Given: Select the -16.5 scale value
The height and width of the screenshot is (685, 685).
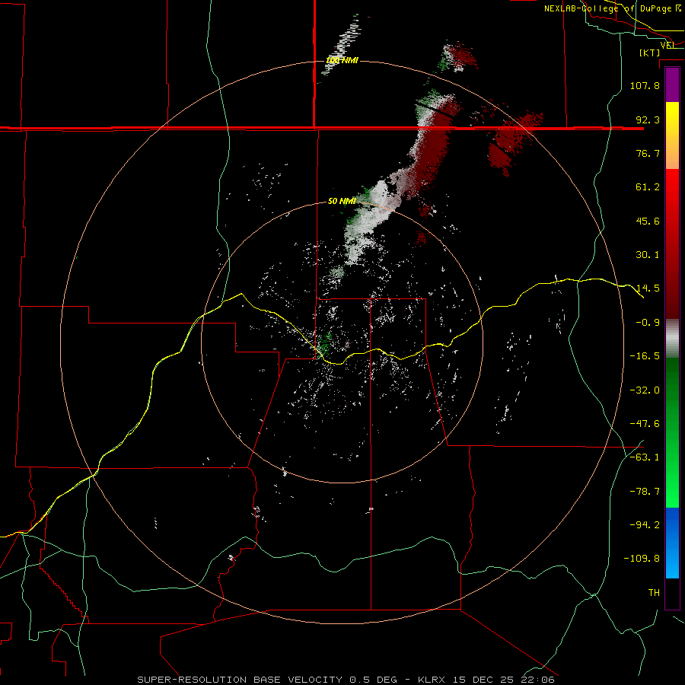Looking at the screenshot, I should point(645,356).
